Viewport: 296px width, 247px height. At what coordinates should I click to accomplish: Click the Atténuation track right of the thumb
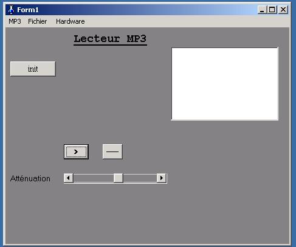(140, 178)
